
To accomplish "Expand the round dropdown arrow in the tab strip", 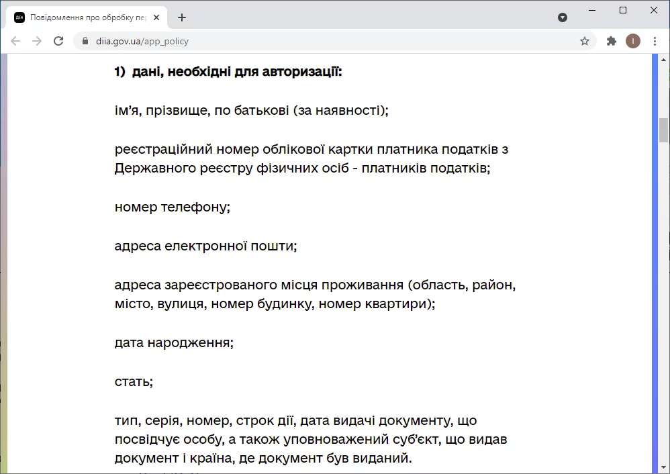I will [x=563, y=17].
